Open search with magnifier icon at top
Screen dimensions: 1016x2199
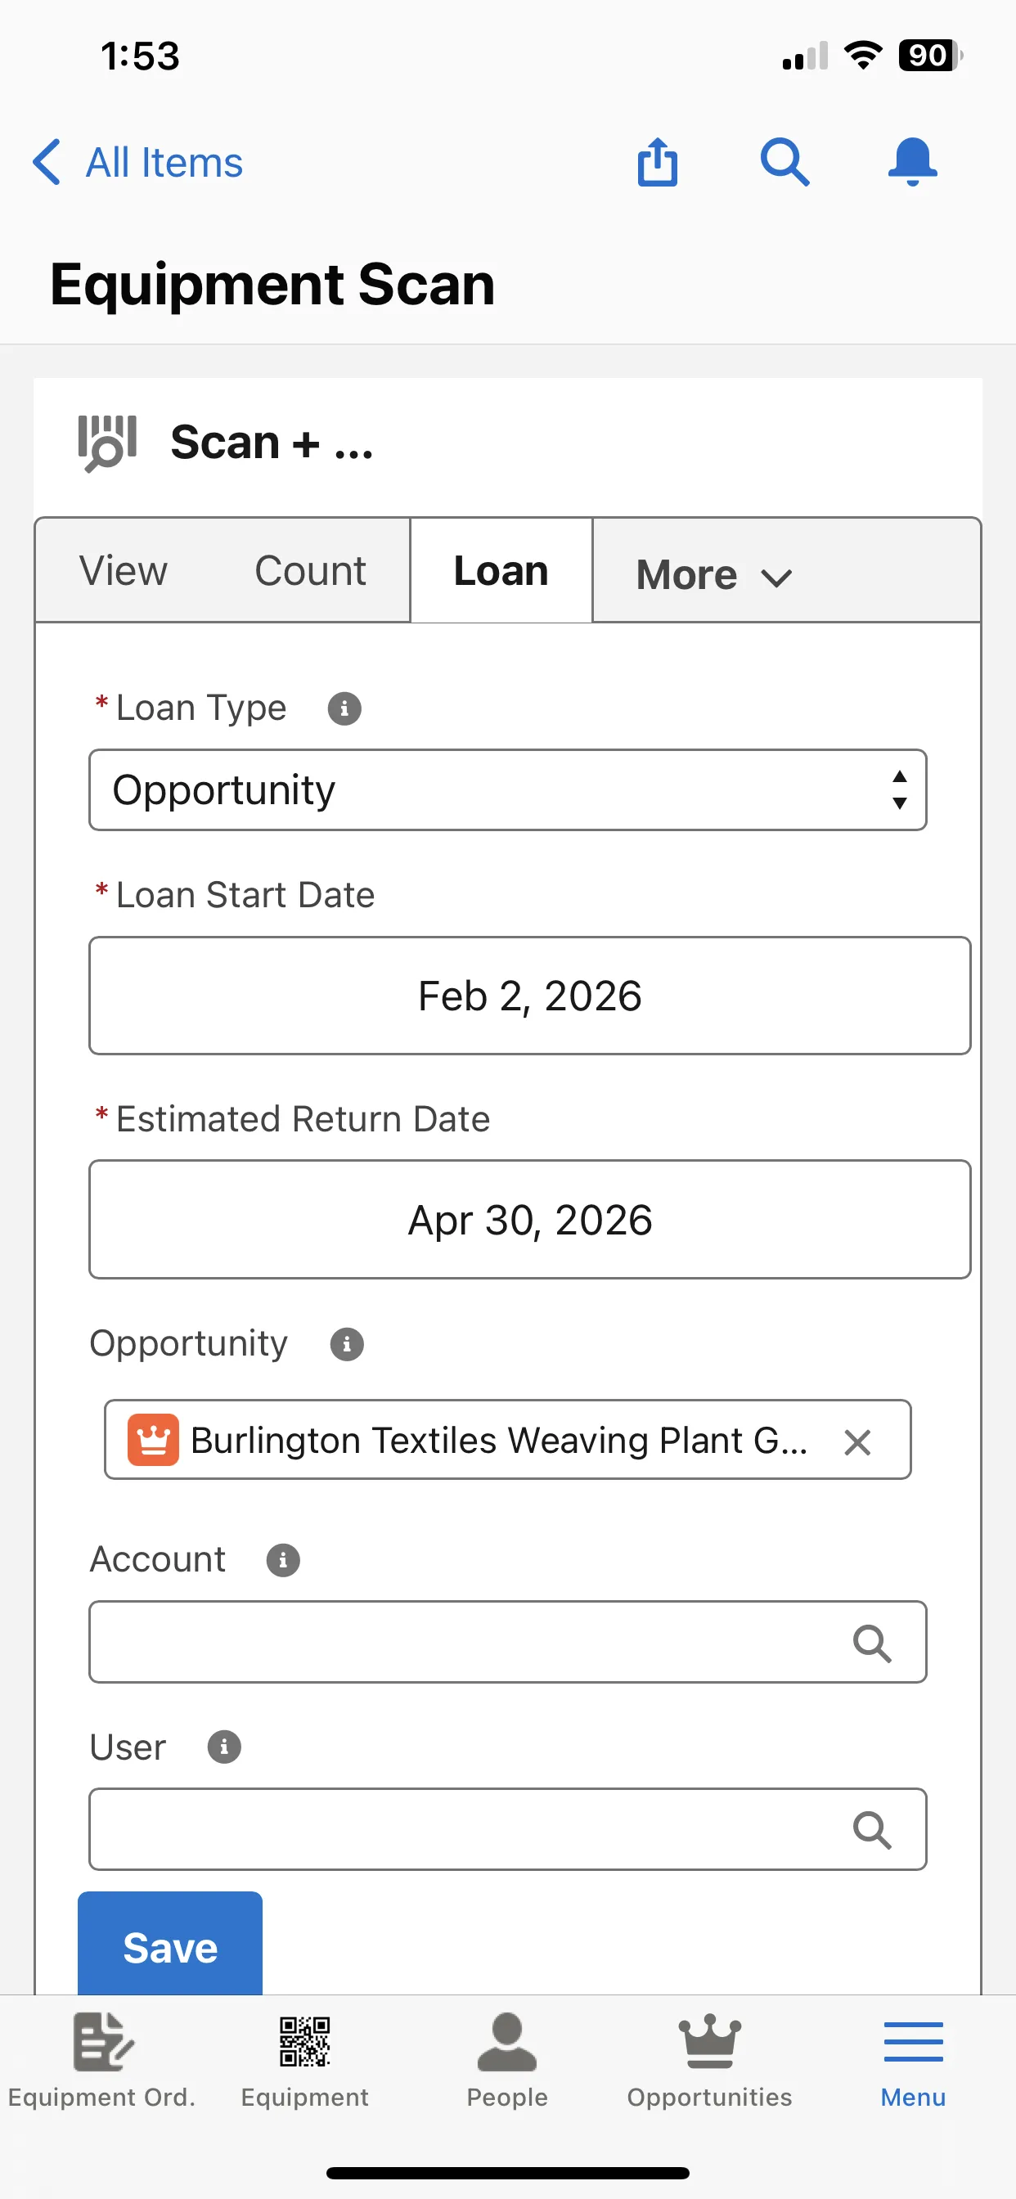784,161
